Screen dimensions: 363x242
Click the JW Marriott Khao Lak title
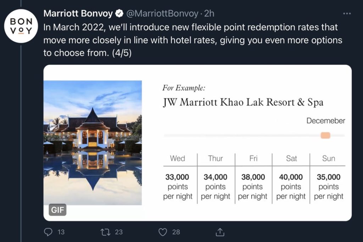click(243, 102)
